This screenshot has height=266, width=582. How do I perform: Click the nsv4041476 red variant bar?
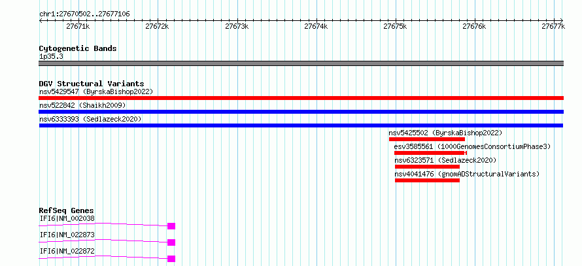pos(427,180)
